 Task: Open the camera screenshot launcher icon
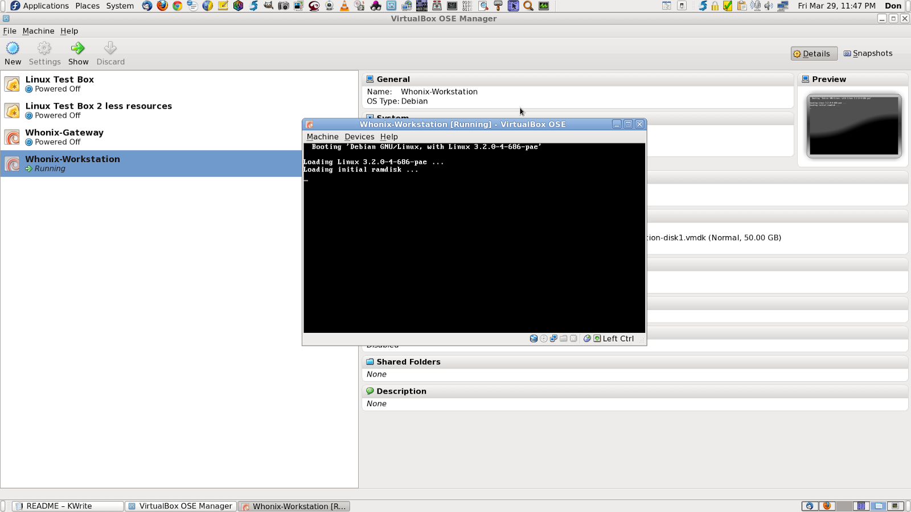point(284,6)
